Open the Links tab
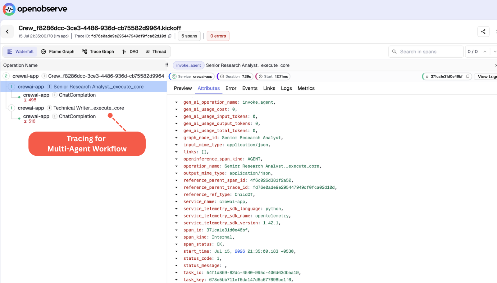Screen dimensions: 497x283 pos(269,88)
